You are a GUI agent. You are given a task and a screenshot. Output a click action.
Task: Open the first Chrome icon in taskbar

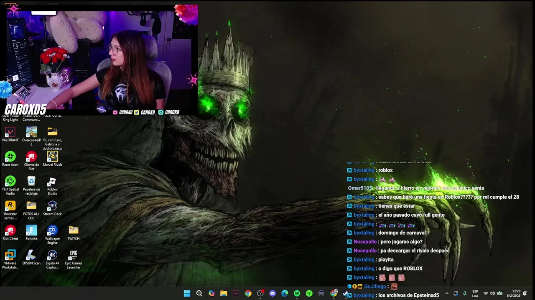(x=248, y=293)
